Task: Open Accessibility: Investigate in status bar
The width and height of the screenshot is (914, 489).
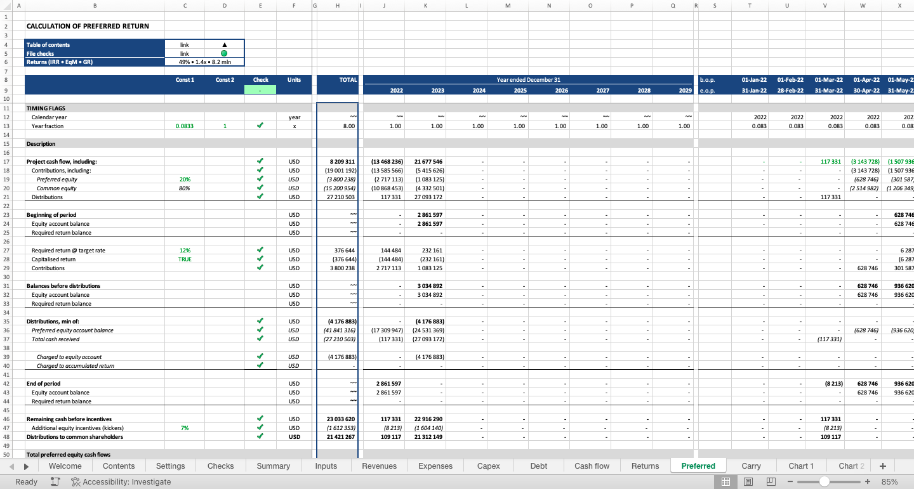Action: coord(121,482)
